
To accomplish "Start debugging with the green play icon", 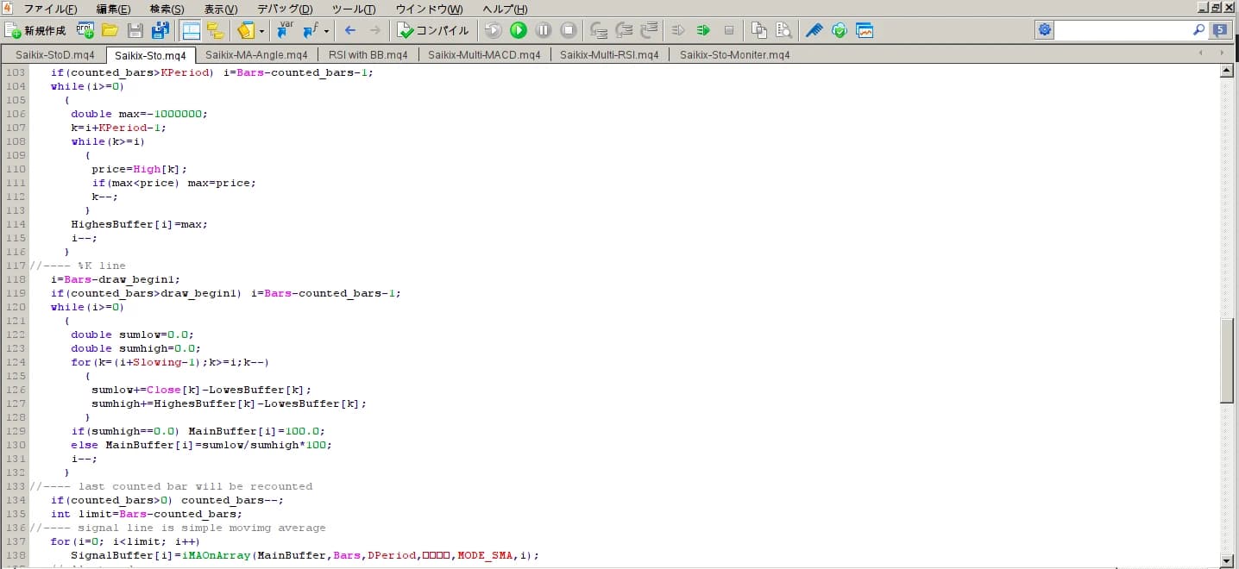I will click(x=518, y=30).
